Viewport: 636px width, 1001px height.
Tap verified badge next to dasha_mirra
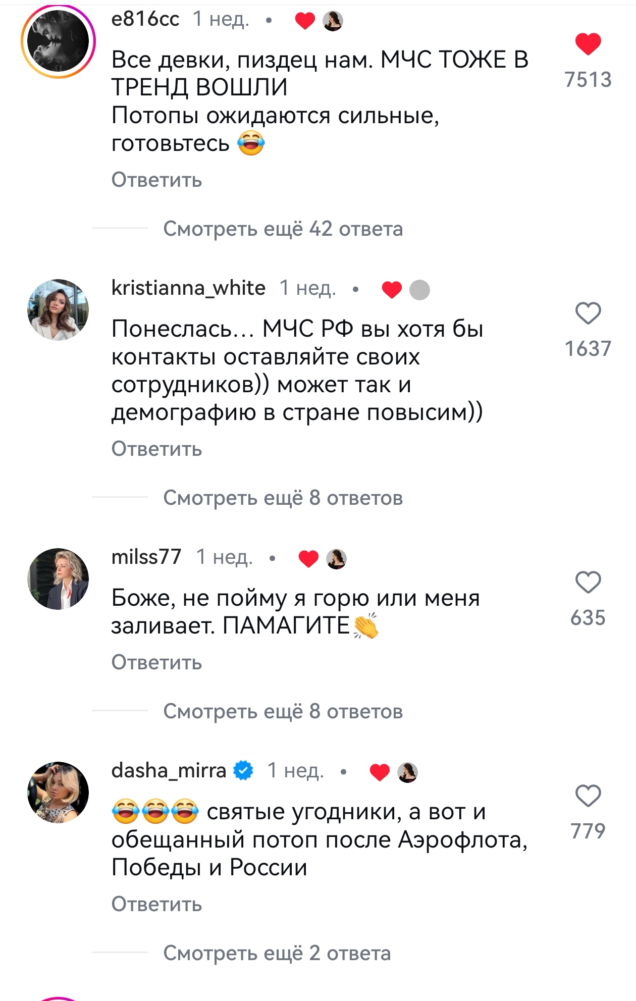[x=244, y=771]
